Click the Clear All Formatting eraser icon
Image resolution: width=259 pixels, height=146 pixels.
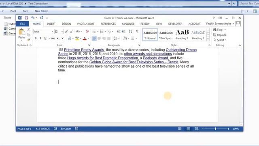tap(87, 32)
